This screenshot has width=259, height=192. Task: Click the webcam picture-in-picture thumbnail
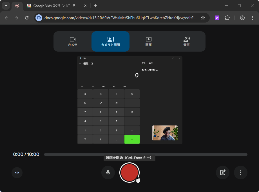[165, 133]
